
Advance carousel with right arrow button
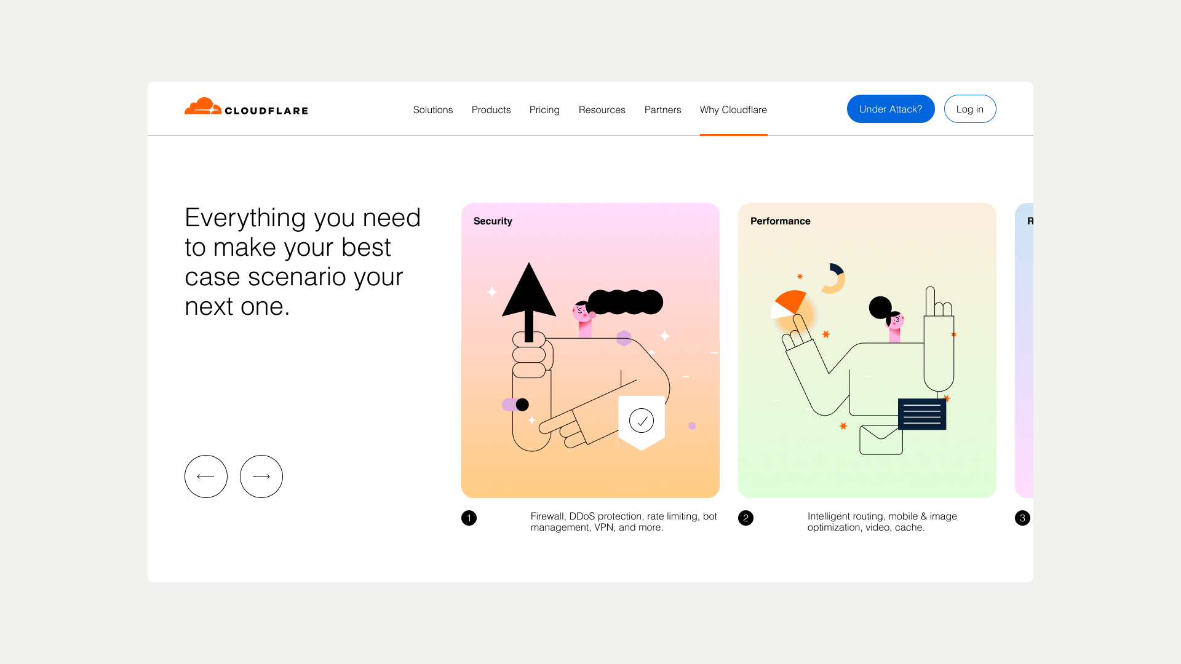(x=261, y=476)
